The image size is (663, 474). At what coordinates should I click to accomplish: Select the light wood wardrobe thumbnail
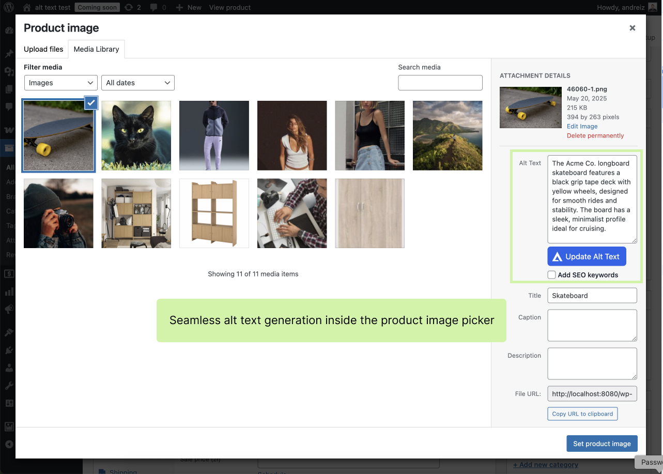(x=369, y=213)
